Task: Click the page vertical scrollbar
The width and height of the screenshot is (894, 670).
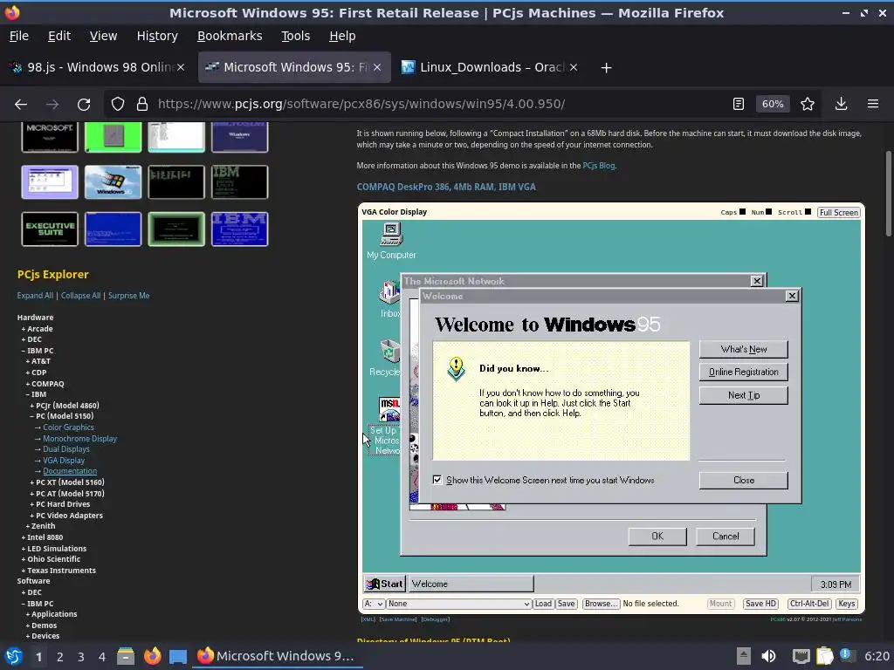Action: tap(888, 194)
